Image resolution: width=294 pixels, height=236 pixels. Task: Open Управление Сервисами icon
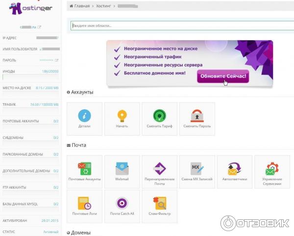(x=272, y=169)
